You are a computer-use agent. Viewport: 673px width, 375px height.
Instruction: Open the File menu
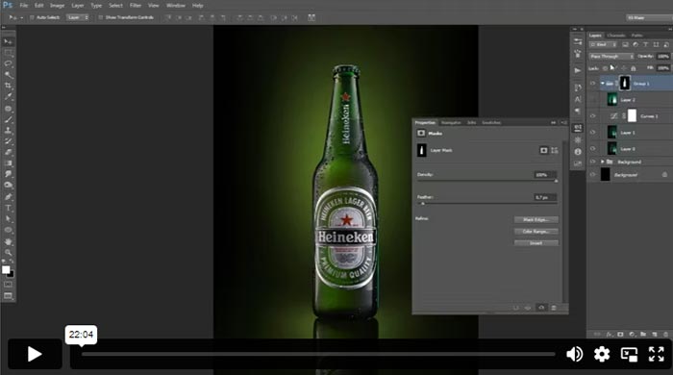24,6
